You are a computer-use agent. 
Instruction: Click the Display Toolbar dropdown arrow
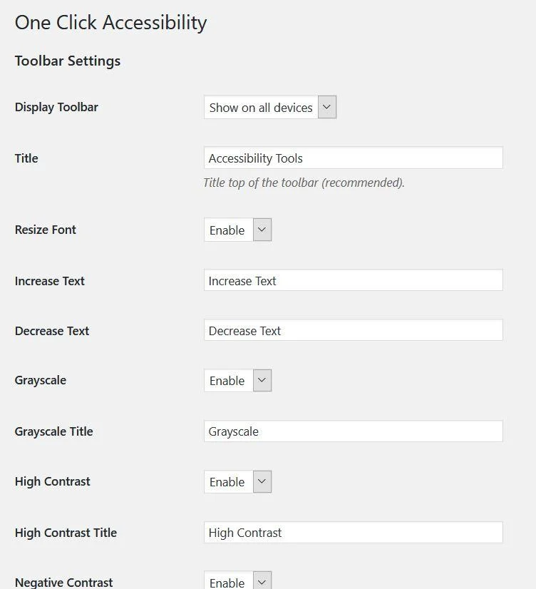[x=326, y=108]
